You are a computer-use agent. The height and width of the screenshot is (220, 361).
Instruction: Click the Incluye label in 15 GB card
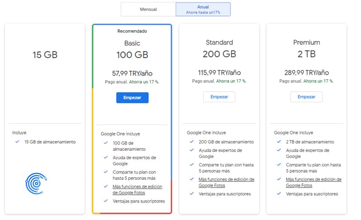(19, 133)
